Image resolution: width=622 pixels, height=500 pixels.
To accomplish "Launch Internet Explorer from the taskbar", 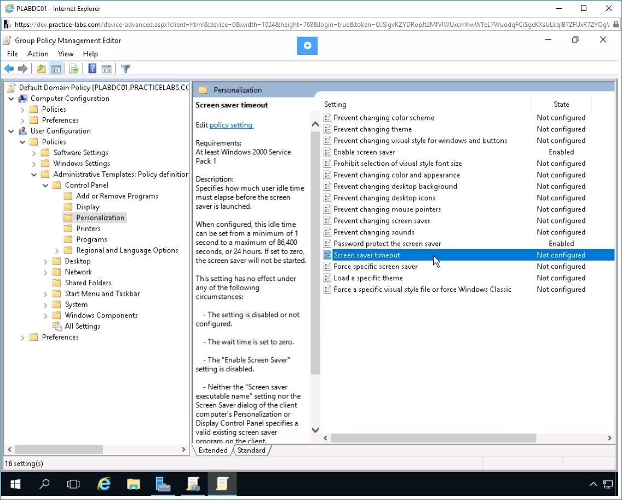I will pos(104,484).
